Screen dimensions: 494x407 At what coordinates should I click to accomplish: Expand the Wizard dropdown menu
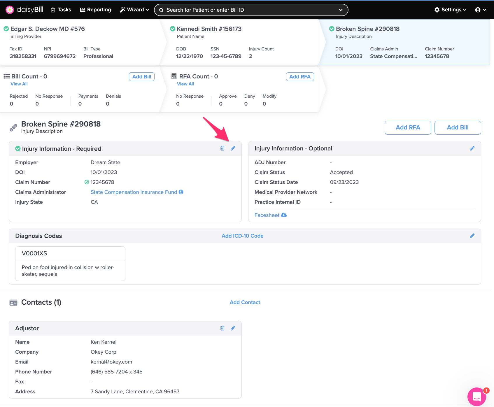click(134, 10)
